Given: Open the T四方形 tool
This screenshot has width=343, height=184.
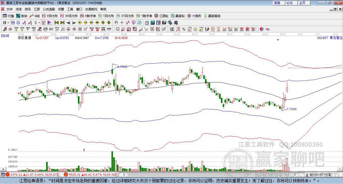Looking at the screenshot, I should [x=106, y=16].
